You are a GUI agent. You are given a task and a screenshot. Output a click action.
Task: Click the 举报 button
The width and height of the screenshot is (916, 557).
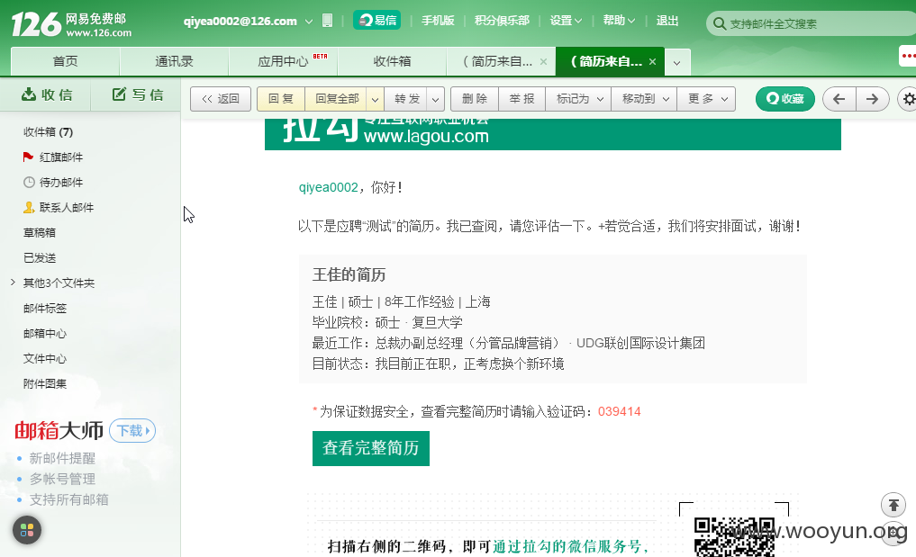coord(521,99)
